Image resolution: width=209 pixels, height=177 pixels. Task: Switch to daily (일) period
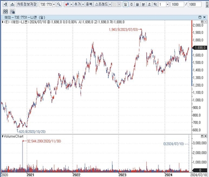pos(125,5)
